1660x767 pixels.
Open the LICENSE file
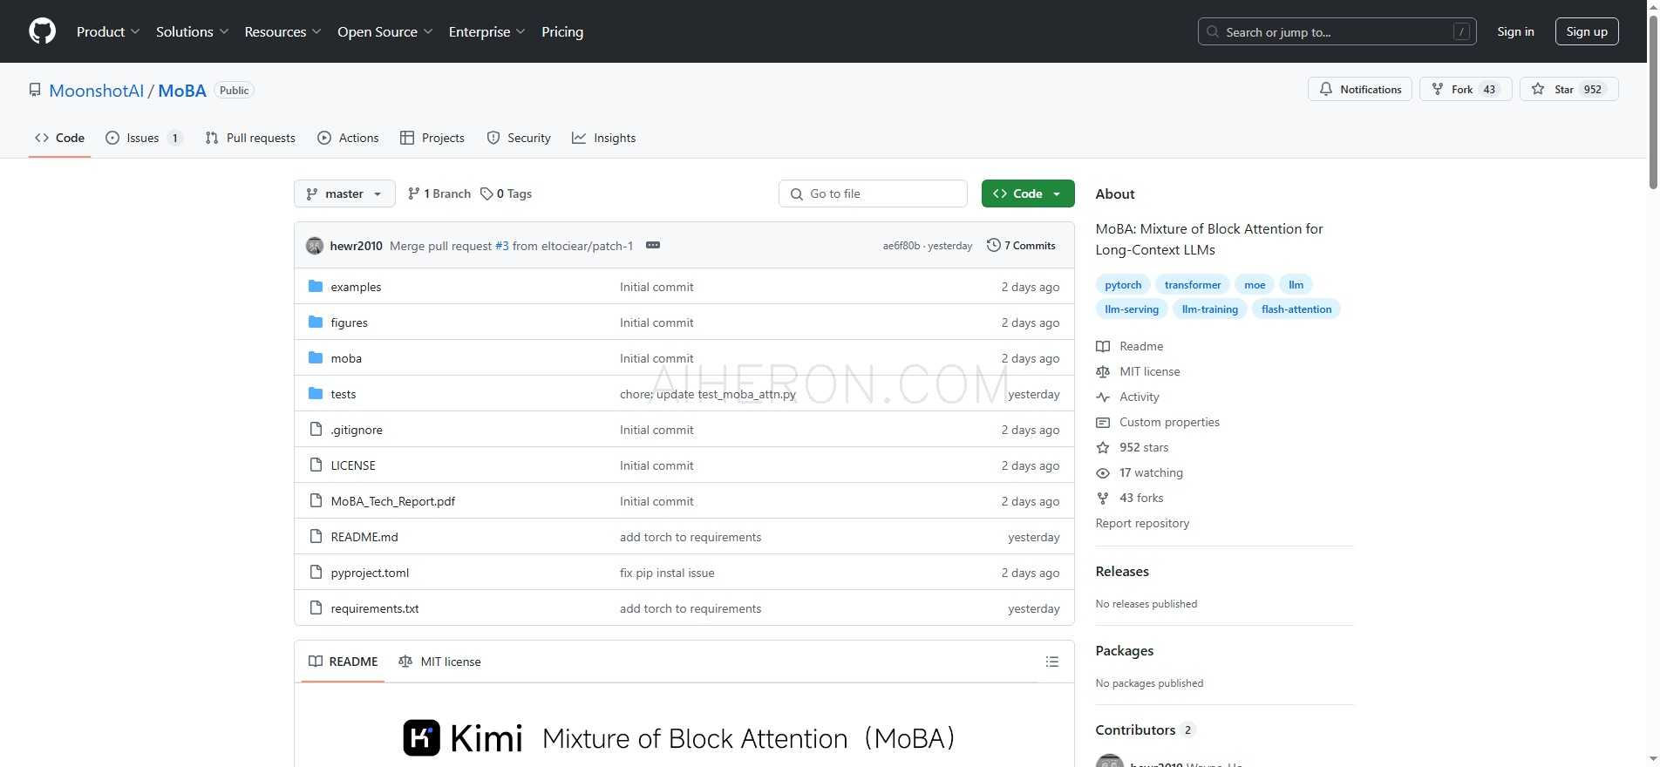click(353, 465)
